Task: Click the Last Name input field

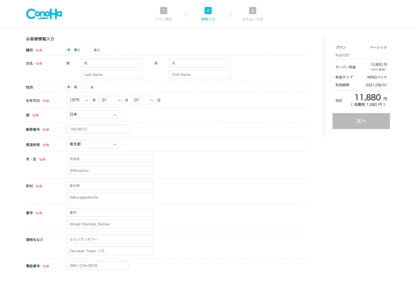Action: [x=112, y=75]
